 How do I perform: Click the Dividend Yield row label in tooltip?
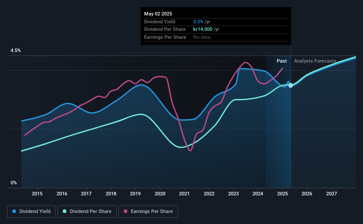[x=160, y=22]
